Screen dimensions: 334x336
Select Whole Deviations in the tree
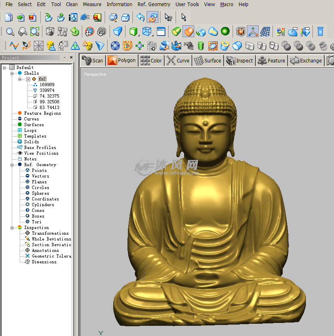coord(51,239)
